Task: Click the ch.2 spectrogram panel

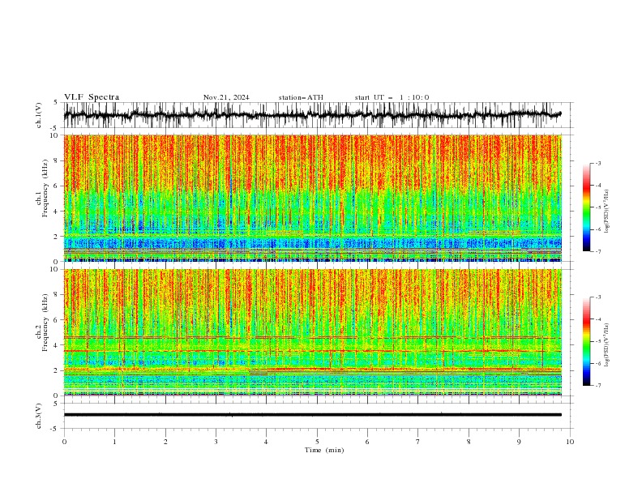Action: (x=313, y=332)
